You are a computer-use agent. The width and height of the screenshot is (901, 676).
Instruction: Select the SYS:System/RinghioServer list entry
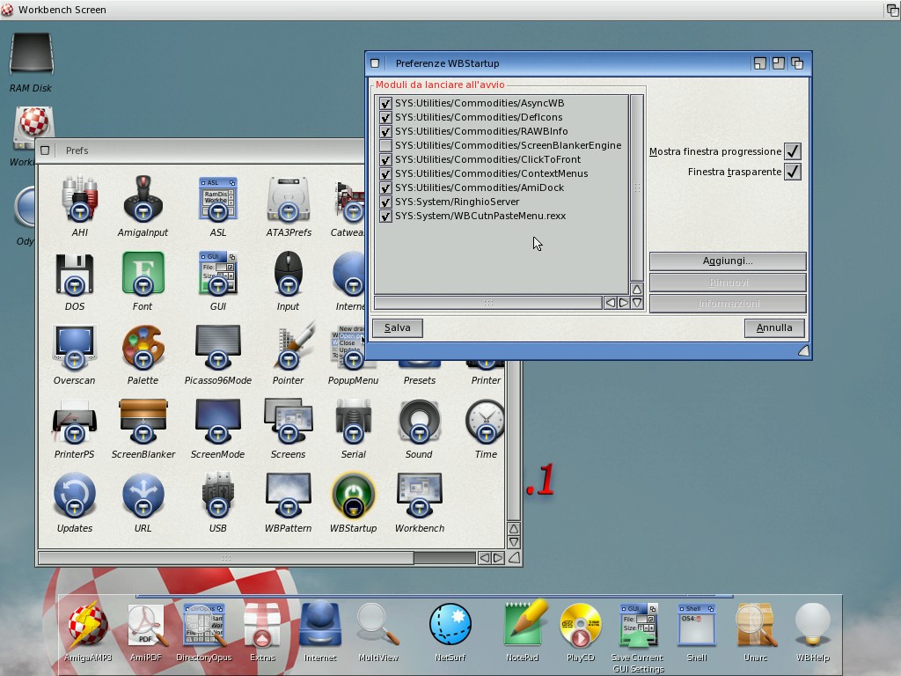(457, 202)
